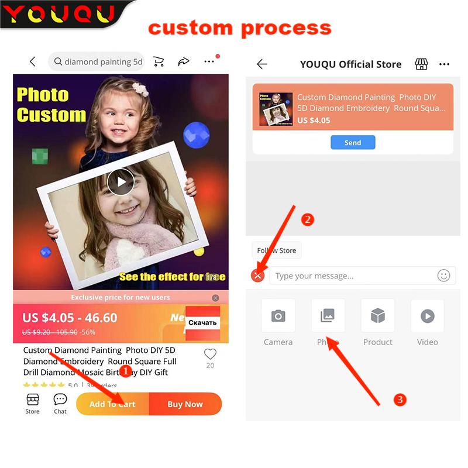Send the product card to the chat

coord(353,142)
